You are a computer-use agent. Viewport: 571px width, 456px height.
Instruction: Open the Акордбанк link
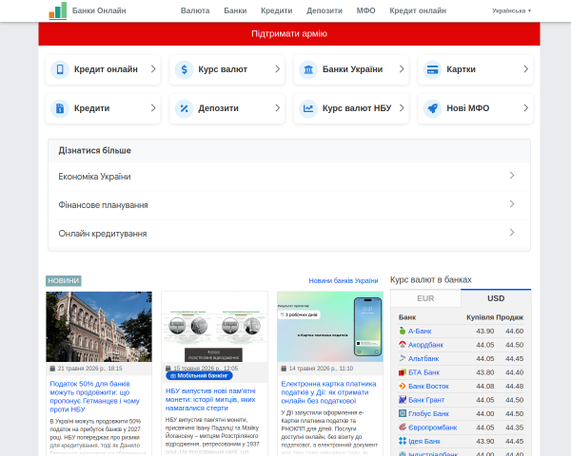click(425, 345)
